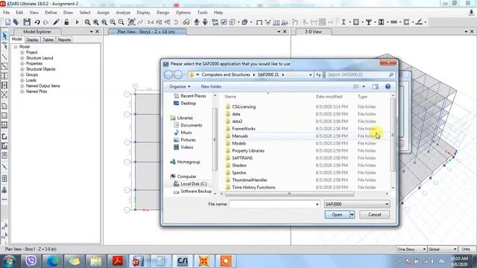Click the CSi application taskbar icon
This screenshot has width=477, height=268.
click(x=183, y=261)
